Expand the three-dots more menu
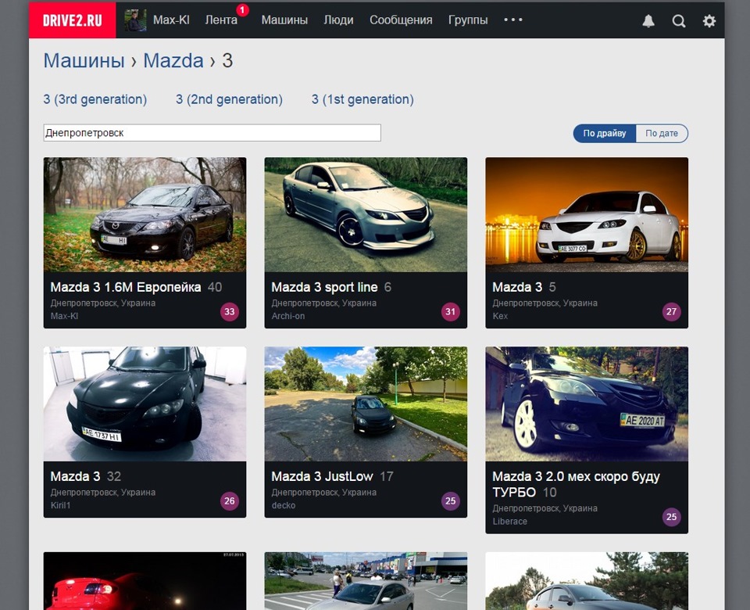Screen dimensions: 750x610 [x=513, y=20]
